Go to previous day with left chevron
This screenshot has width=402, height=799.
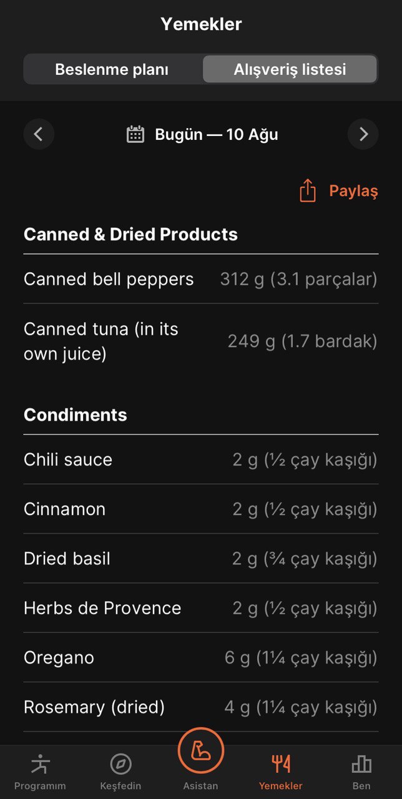pos(39,134)
